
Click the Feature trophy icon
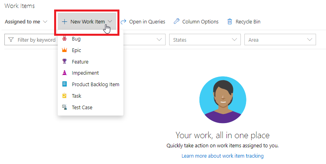[x=64, y=62]
